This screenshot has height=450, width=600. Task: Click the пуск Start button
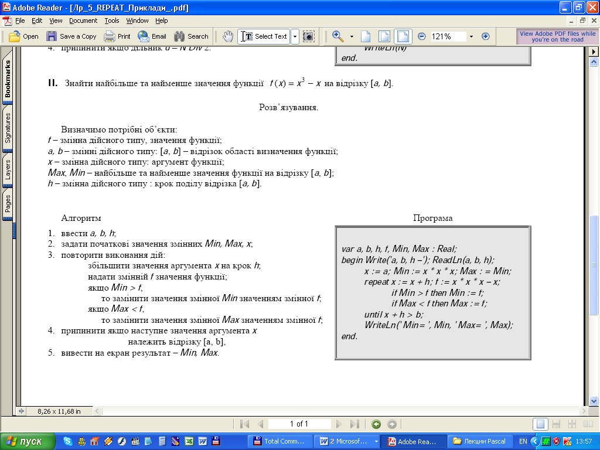[x=28, y=441]
